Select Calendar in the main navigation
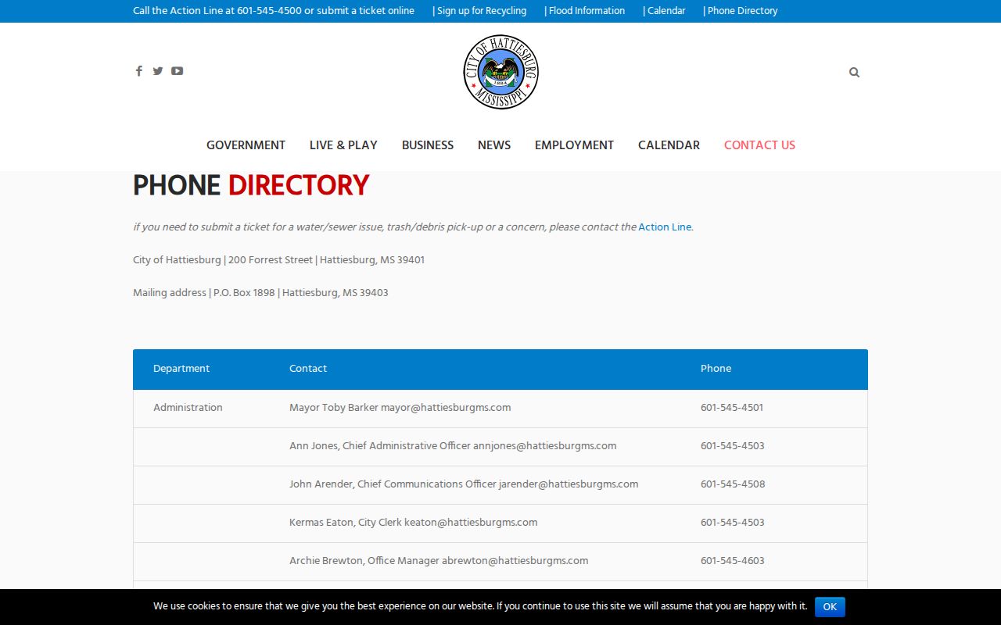1001x625 pixels. click(x=669, y=145)
